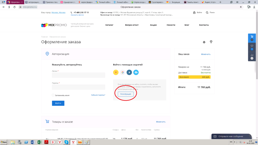Click into the 'Логин' input field
The height and width of the screenshot is (145, 258).
(x=78, y=75)
